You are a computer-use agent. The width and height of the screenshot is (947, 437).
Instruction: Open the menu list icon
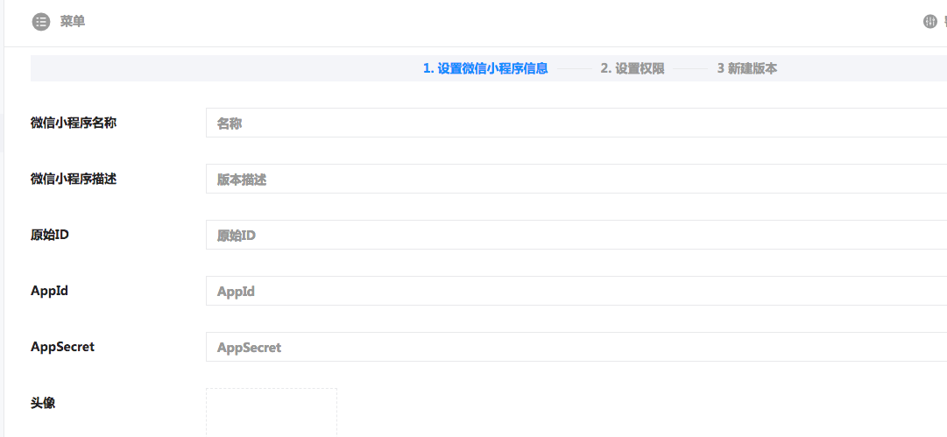[x=41, y=23]
